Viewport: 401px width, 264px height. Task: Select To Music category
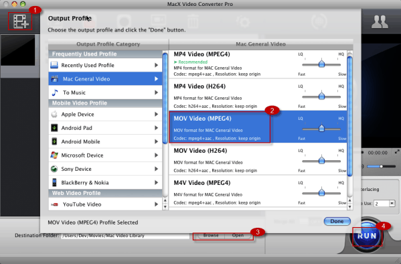105,92
